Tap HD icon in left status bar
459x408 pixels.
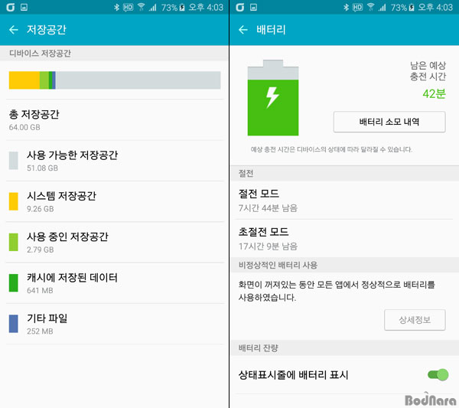128,7
